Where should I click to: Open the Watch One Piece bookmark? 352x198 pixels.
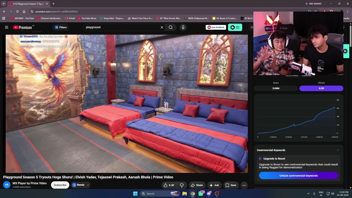pyautogui.click(x=140, y=18)
